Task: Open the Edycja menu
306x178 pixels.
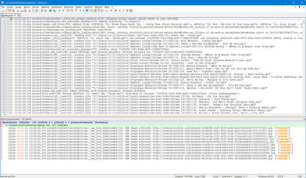Action: [x=10, y=7]
